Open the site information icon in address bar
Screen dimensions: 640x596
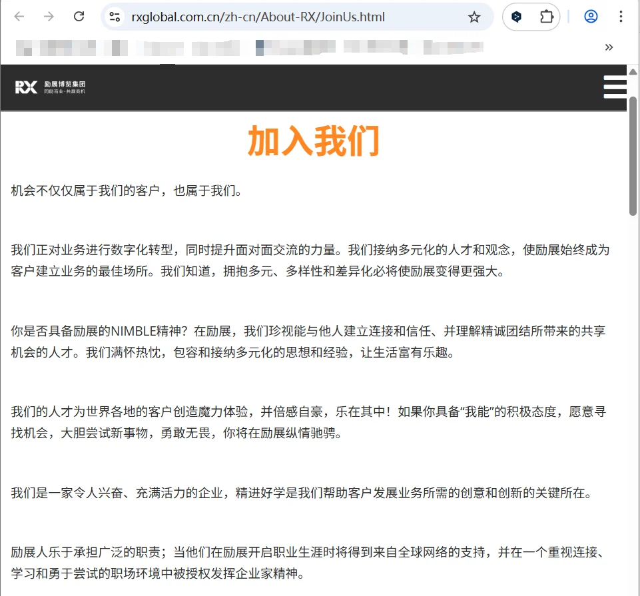[x=115, y=17]
